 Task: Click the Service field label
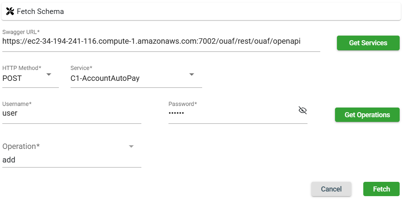81,68
